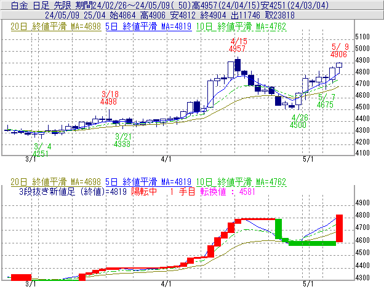
Task: Click the tall green vertical bar in the 新値足 chart
Action: (x=278, y=229)
